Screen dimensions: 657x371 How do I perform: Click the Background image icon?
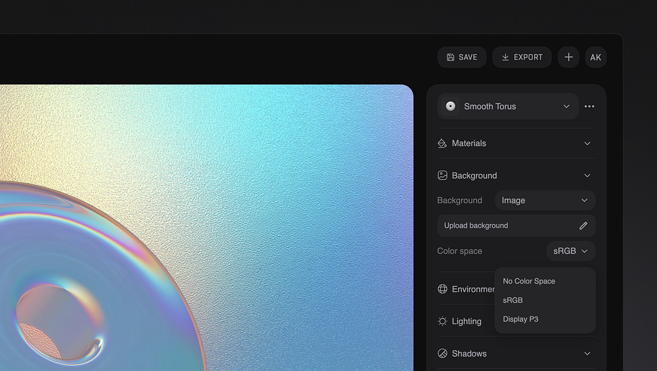(x=442, y=175)
